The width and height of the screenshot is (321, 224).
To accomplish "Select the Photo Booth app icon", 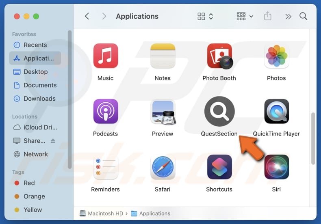I will 220,56.
